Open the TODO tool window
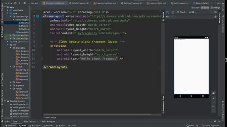 72,126
